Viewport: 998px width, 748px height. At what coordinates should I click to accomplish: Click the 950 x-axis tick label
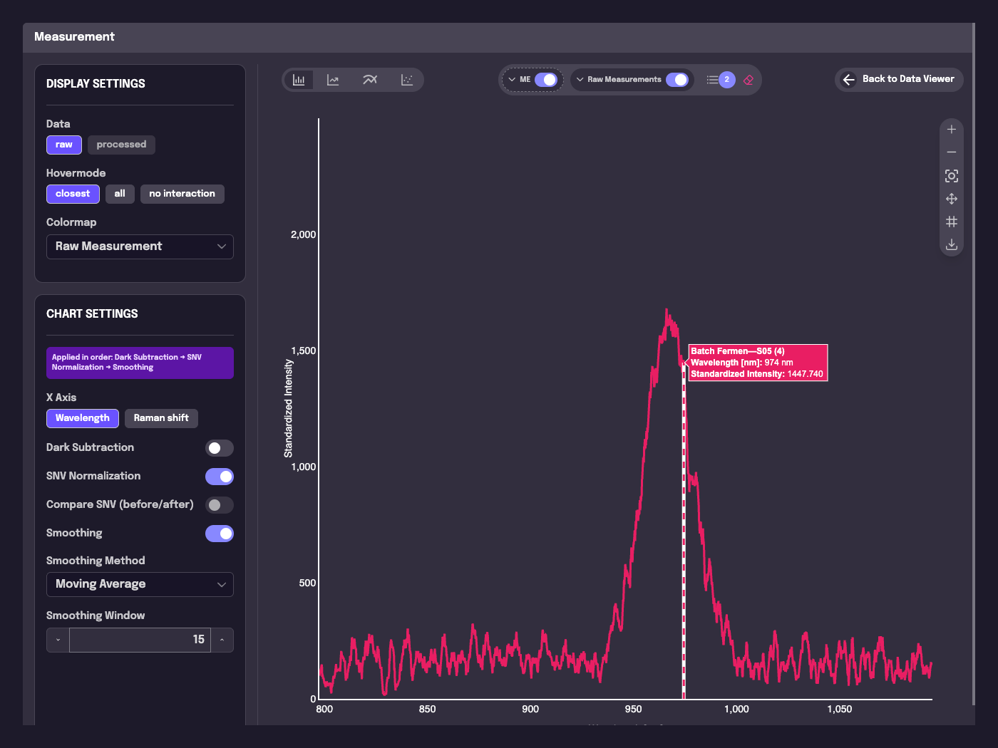point(633,710)
